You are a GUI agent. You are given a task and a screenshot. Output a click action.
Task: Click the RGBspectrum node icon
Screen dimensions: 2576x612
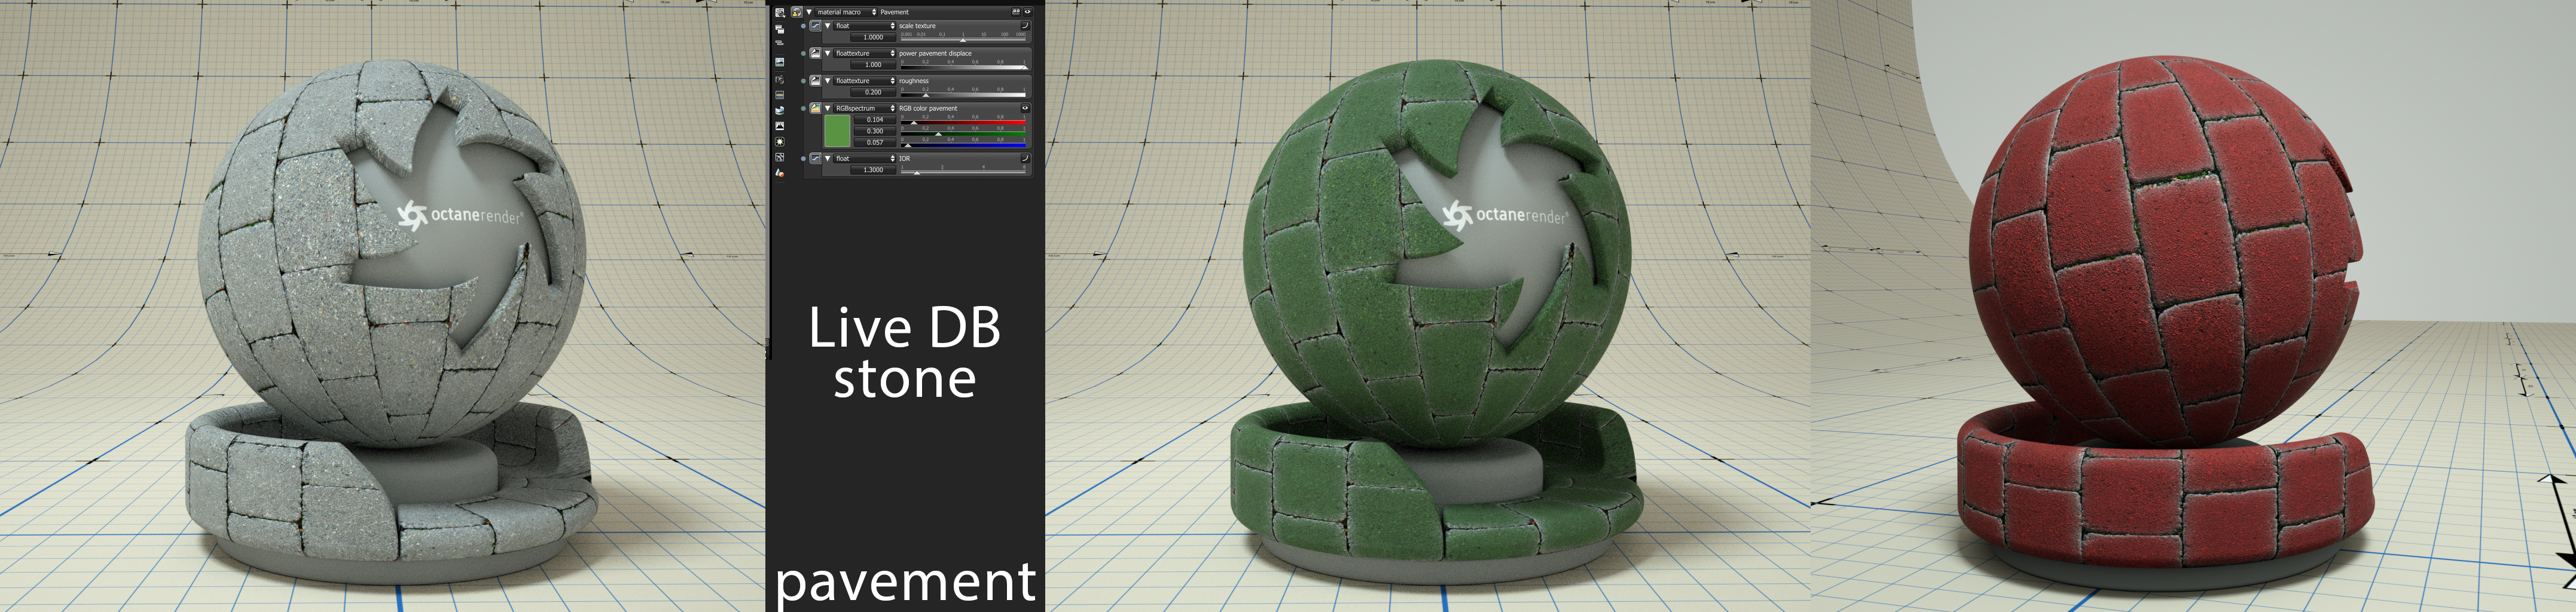coord(815,108)
